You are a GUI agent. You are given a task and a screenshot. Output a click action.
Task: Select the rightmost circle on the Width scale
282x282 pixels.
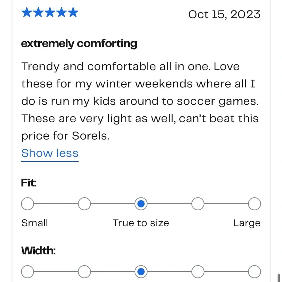(x=254, y=271)
